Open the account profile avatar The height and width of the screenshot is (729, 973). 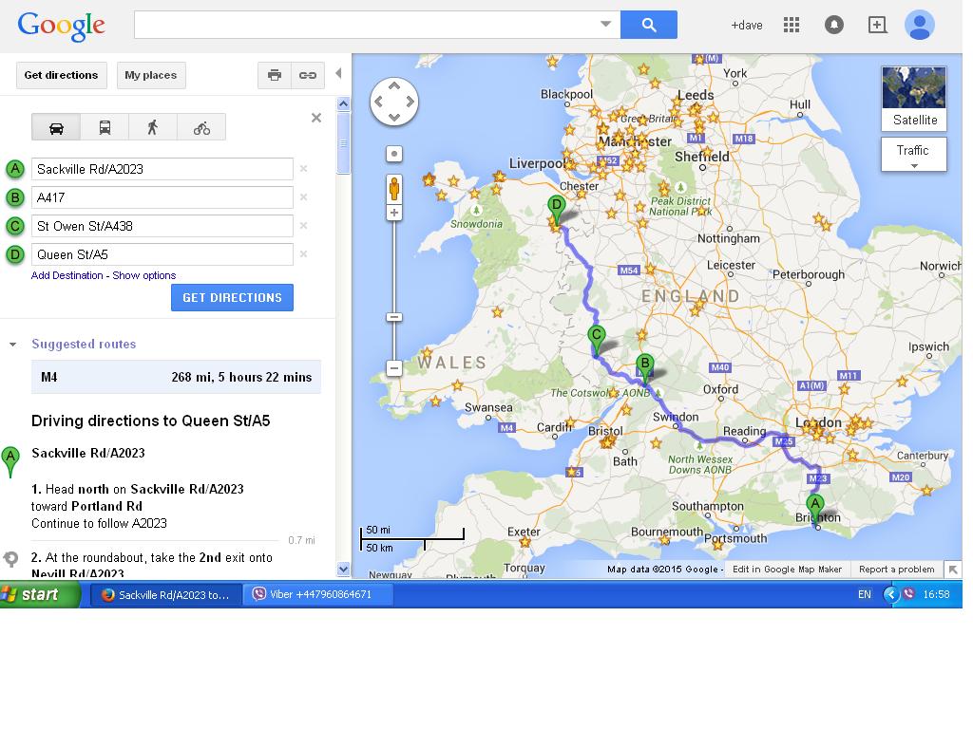coord(920,25)
